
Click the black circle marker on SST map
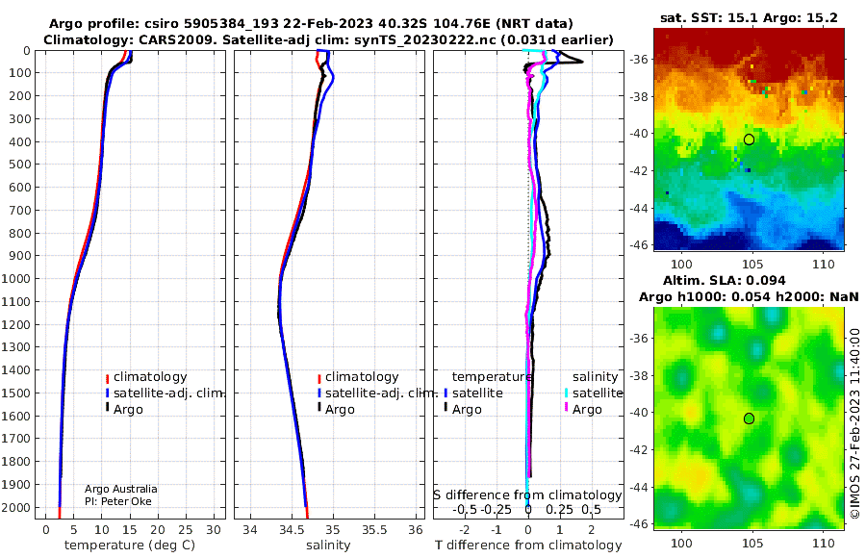(749, 139)
